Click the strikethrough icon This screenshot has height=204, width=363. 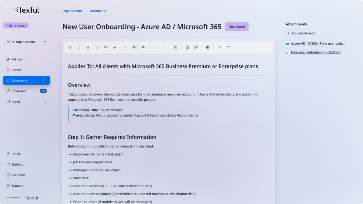pyautogui.click(x=97, y=47)
